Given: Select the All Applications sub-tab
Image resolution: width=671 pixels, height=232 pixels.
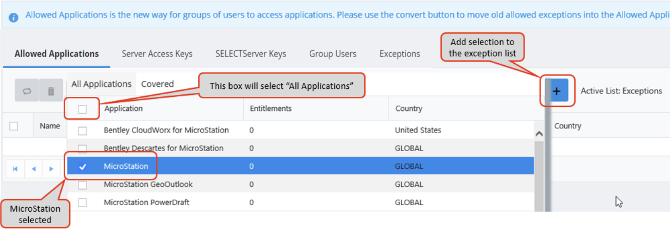Looking at the screenshot, I should [102, 84].
